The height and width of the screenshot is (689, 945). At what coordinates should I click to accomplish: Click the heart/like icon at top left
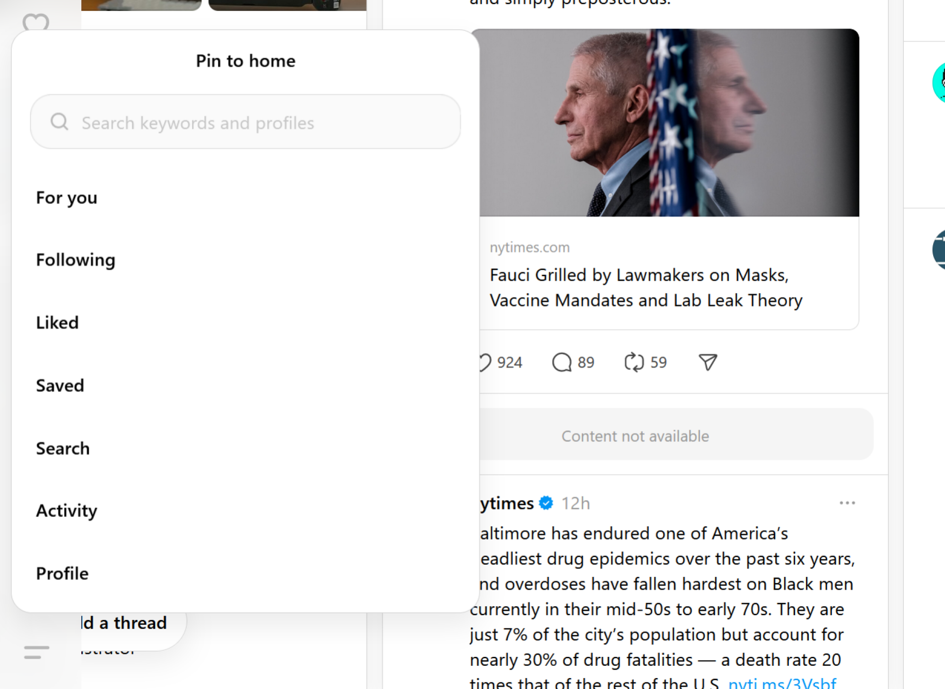(35, 22)
